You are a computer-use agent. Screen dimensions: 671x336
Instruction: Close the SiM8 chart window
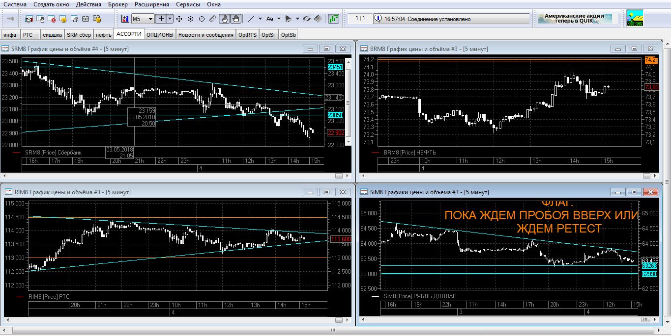point(651,192)
